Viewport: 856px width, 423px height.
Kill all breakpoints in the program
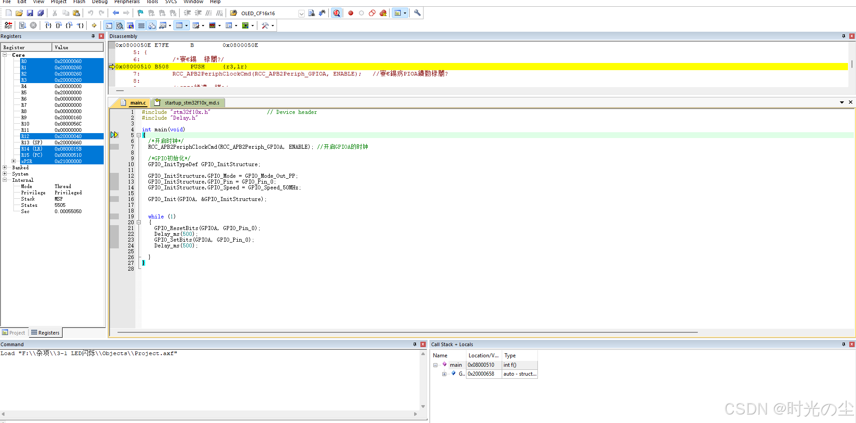coord(383,13)
